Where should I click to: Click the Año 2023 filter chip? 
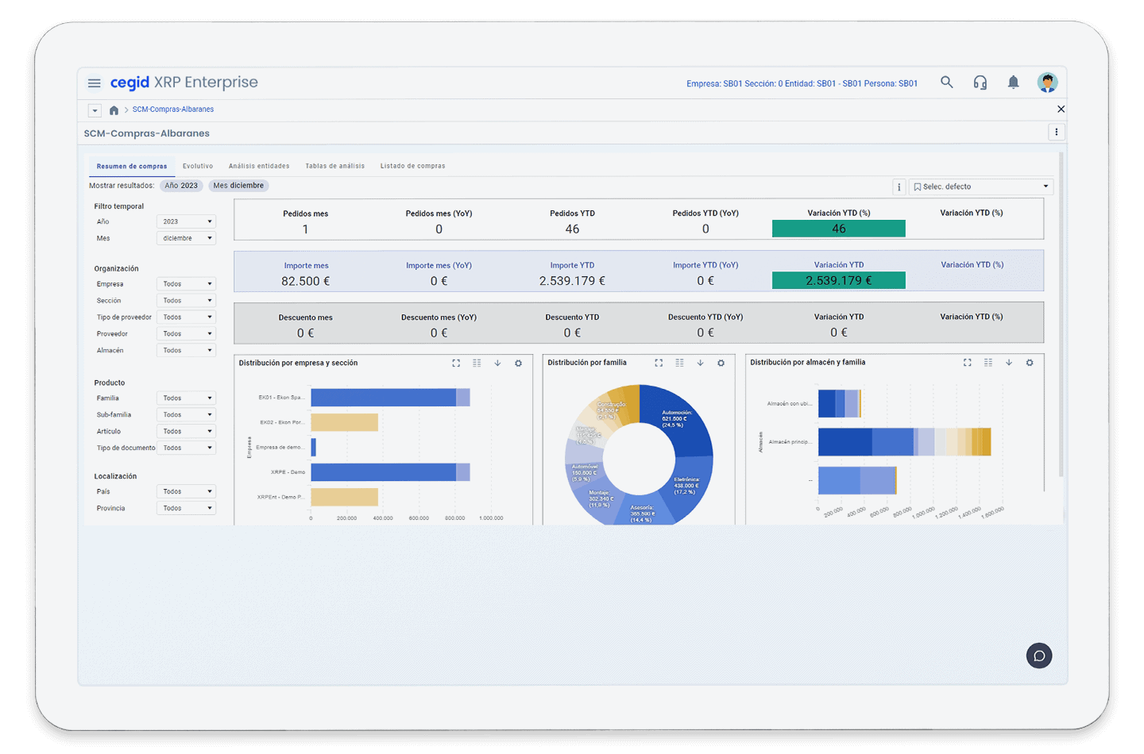[181, 186]
